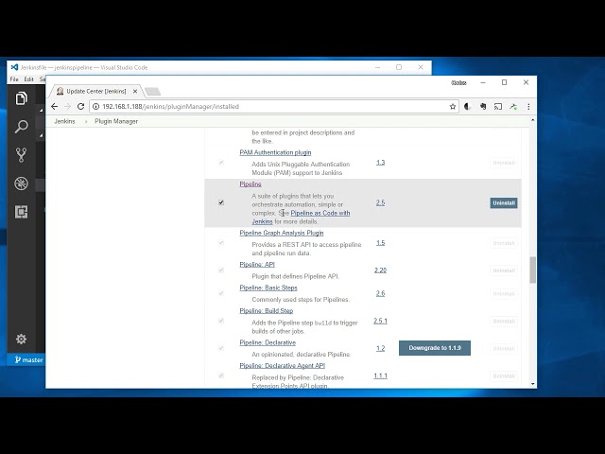Click version 1.2 of Pipeline: Declarative
Screen dimensions: 605x454
[x=380, y=348]
